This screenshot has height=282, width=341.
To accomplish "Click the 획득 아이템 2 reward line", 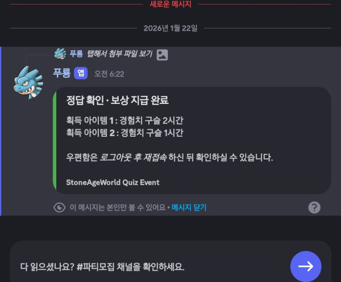I will click(x=125, y=133).
